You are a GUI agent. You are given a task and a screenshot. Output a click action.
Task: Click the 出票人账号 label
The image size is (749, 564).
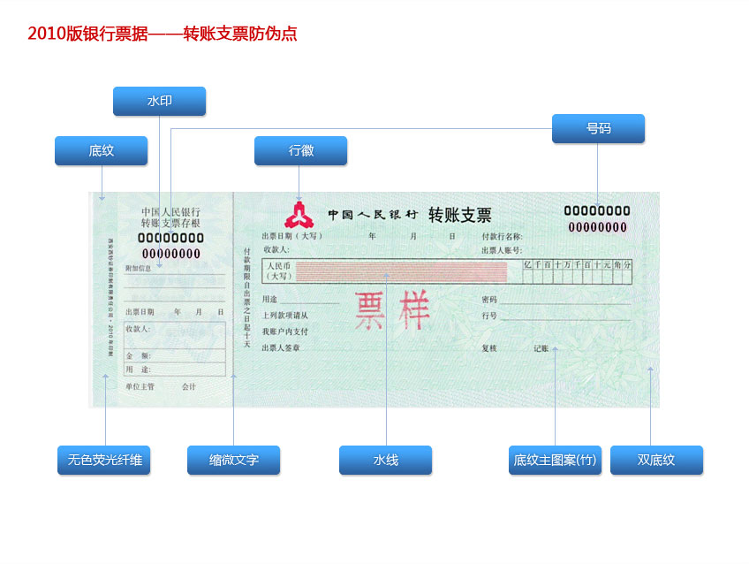click(x=502, y=250)
